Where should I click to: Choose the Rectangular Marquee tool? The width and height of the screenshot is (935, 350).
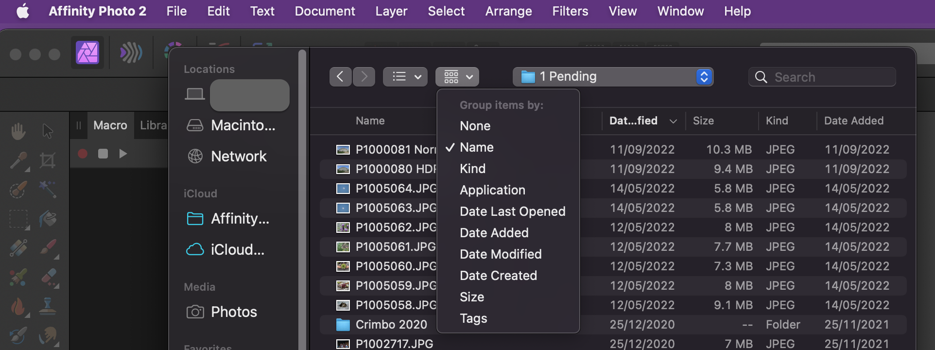click(x=18, y=219)
